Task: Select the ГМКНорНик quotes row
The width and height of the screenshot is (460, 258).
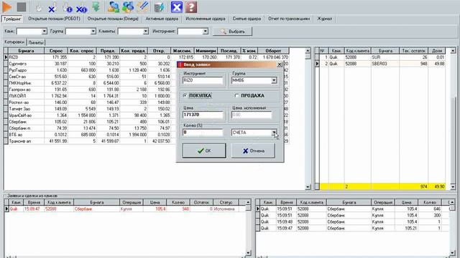Action: [90, 83]
